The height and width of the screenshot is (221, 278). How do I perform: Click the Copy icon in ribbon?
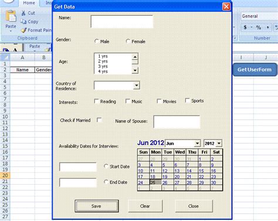pos(23,22)
